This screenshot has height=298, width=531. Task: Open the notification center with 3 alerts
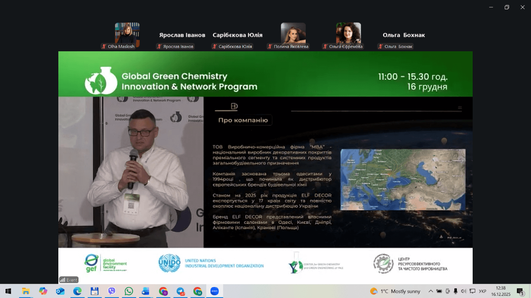[520, 291]
